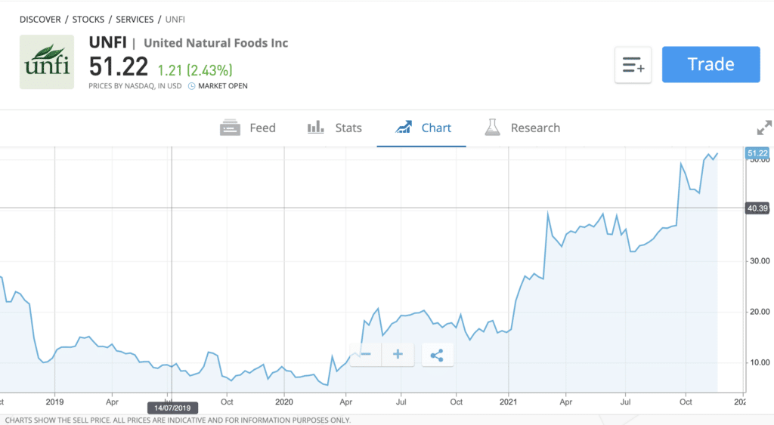
Task: Share the chart via share icon
Action: tap(438, 355)
